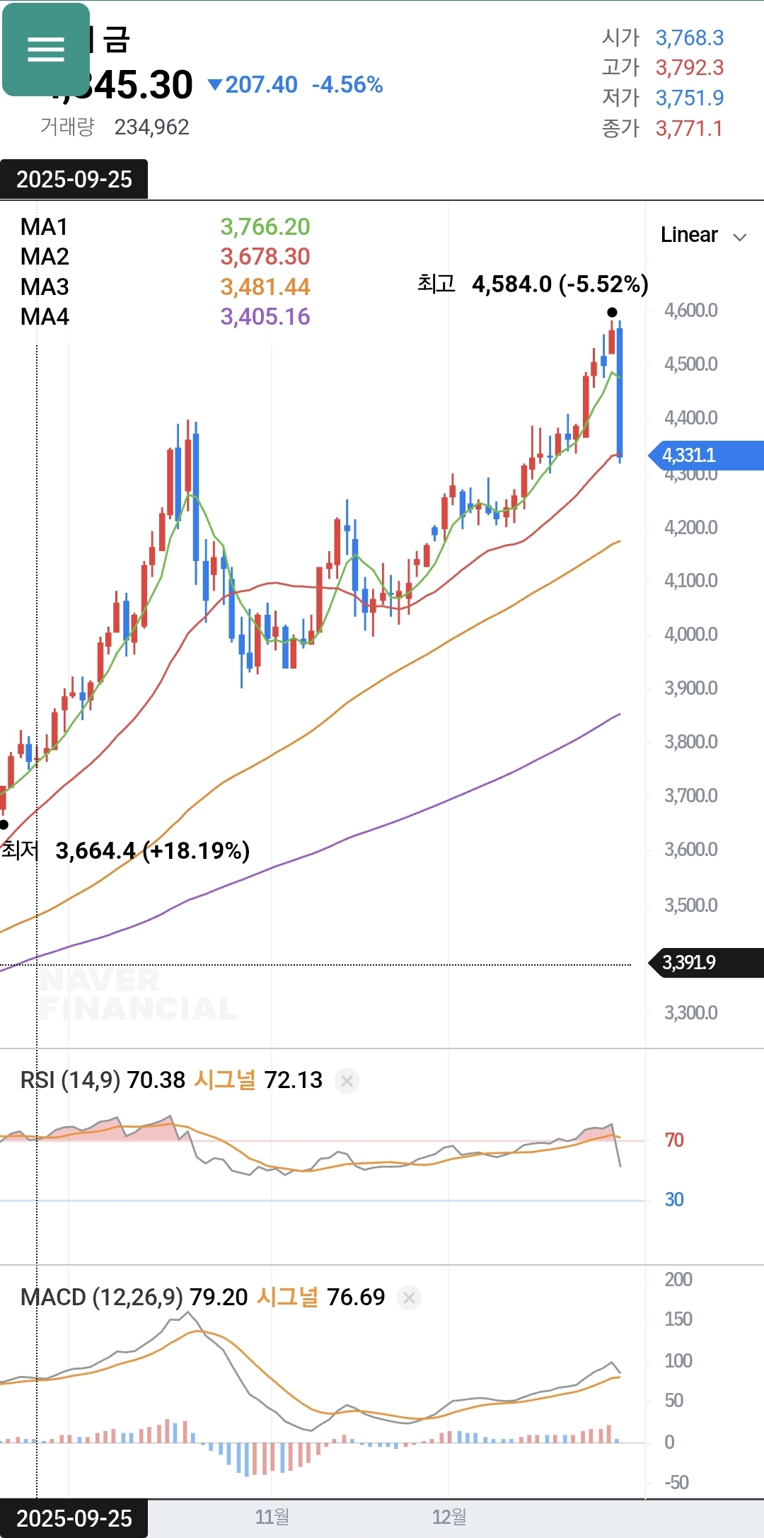This screenshot has height=1538, width=764.
Task: Expand the Linear scale dropdown chevron
Action: point(740,236)
